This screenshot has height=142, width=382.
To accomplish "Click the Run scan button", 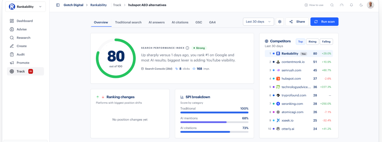I will [324, 22].
